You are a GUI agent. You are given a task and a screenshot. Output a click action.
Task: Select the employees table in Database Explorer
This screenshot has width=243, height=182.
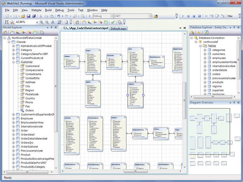pos(219,58)
